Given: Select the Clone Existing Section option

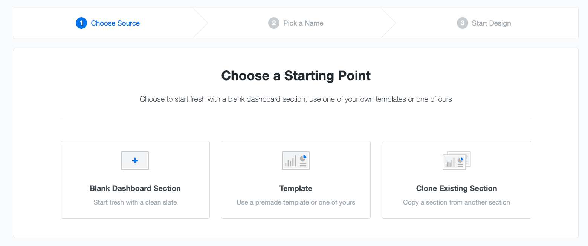Looking at the screenshot, I should tap(457, 180).
